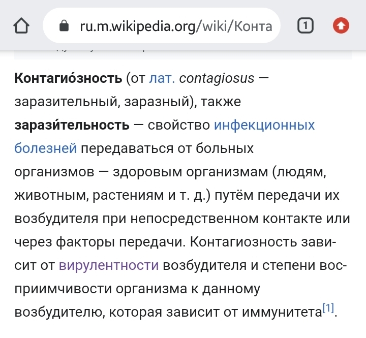Tap the home icon in browser toolbar
The width and height of the screenshot is (366, 338).
[x=21, y=25]
